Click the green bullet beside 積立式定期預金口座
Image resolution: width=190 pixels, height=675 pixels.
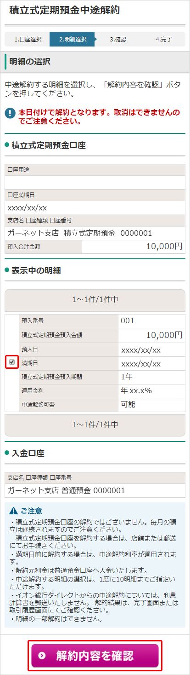click(7, 145)
